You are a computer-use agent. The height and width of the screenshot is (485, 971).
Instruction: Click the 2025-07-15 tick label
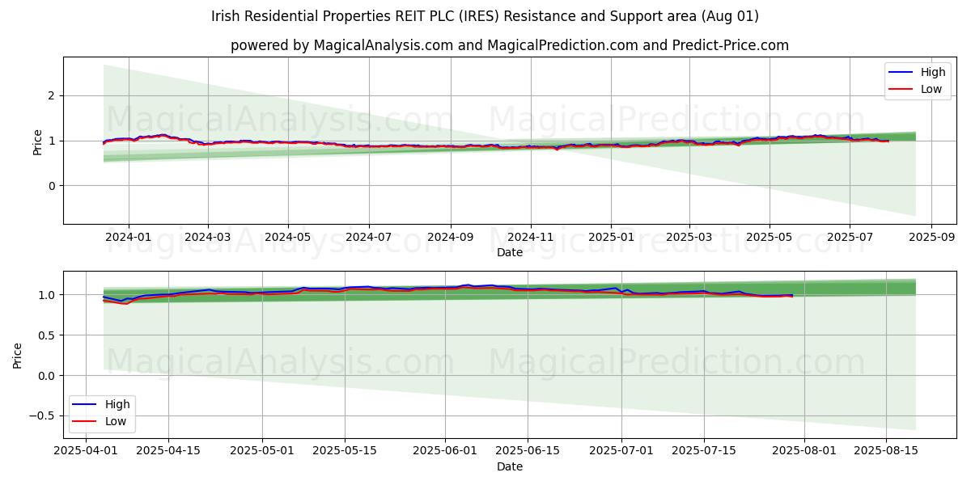(704, 451)
